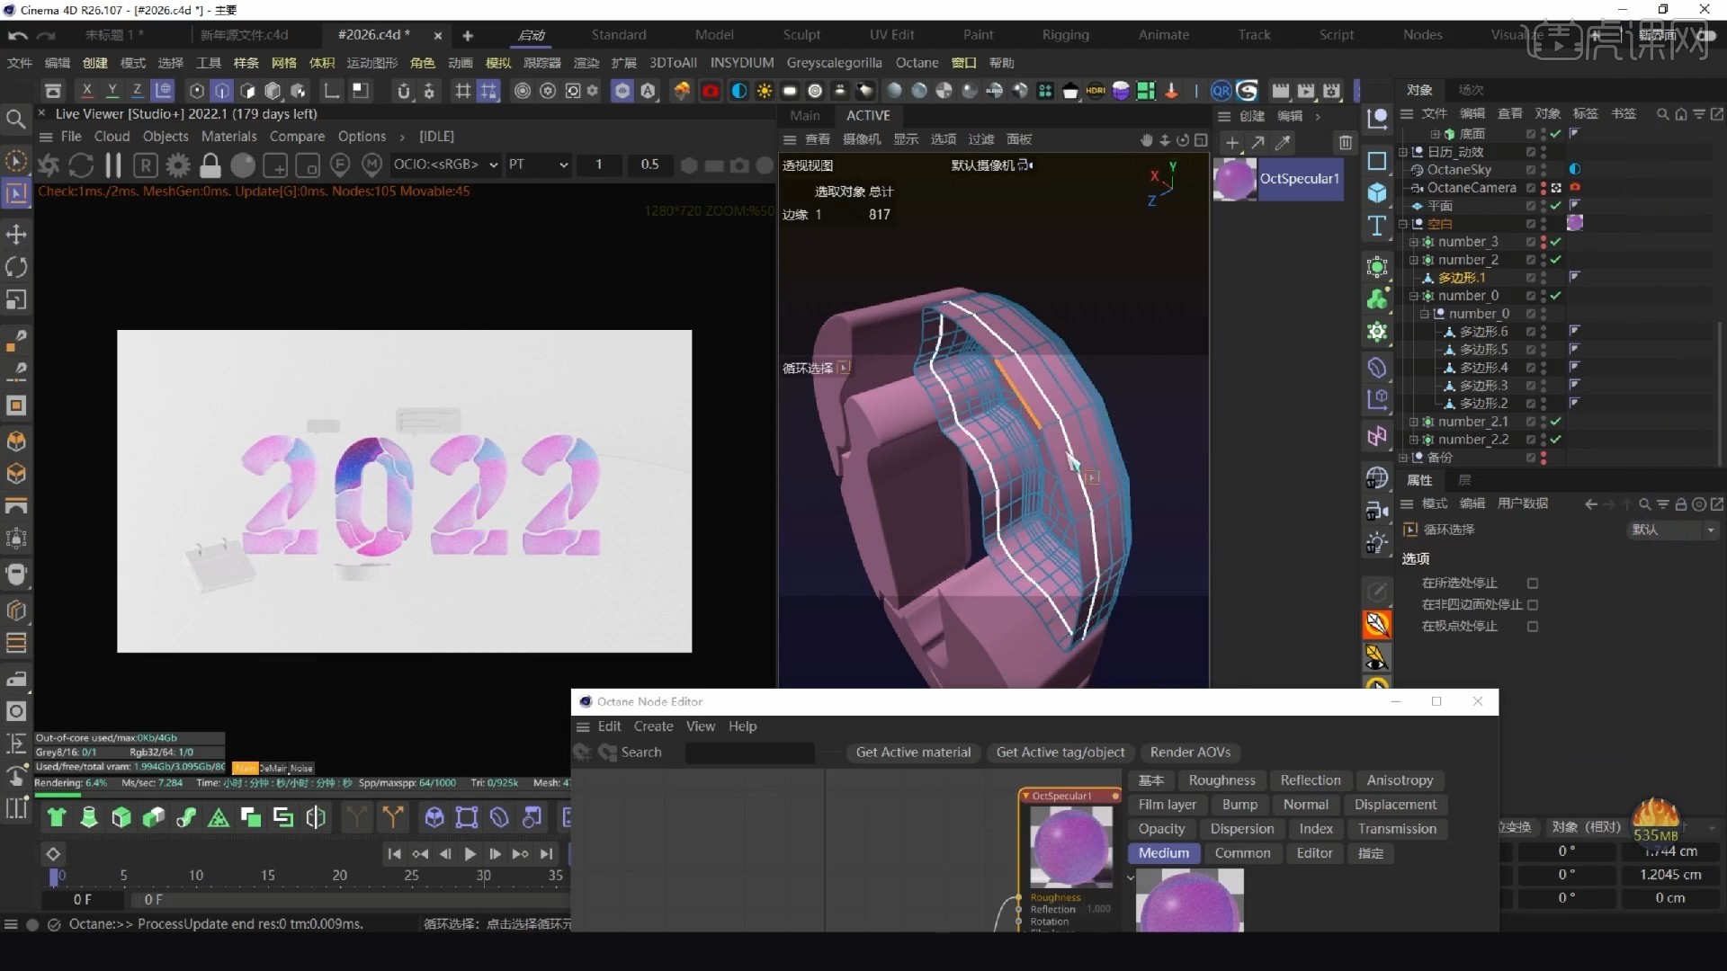Toggle visibility dots of OctaneSky
The height and width of the screenshot is (971, 1727).
point(1544,170)
